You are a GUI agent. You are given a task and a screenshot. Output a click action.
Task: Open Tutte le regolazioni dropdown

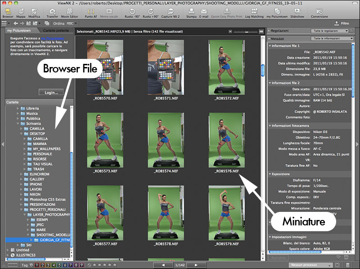[x=330, y=31]
